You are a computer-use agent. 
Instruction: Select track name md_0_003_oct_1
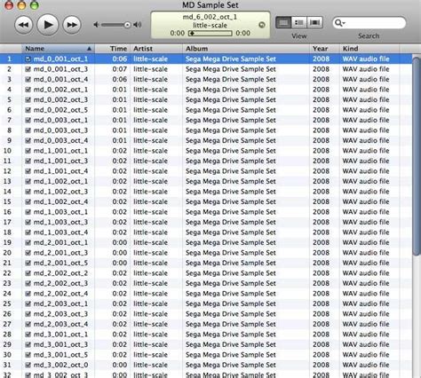pos(60,121)
